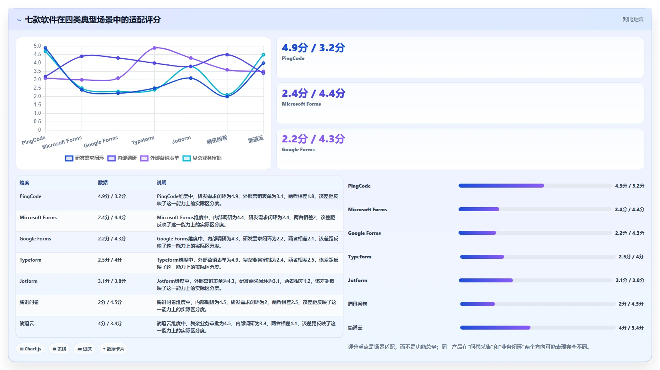Click the PingCode progress bar
660x370 pixels.
point(535,186)
